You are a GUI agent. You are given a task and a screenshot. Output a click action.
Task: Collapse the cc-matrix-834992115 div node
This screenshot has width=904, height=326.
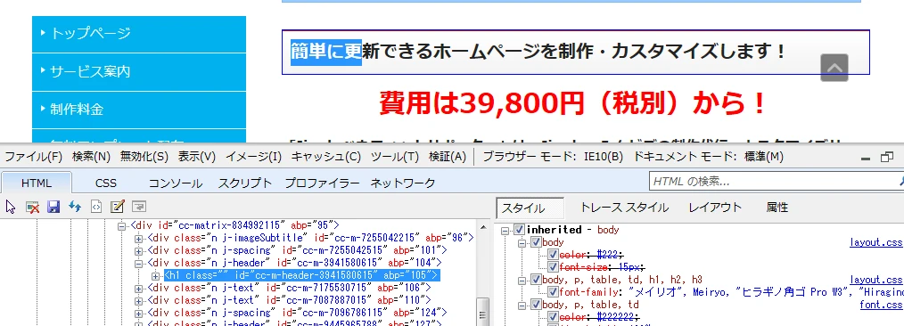click(121, 226)
